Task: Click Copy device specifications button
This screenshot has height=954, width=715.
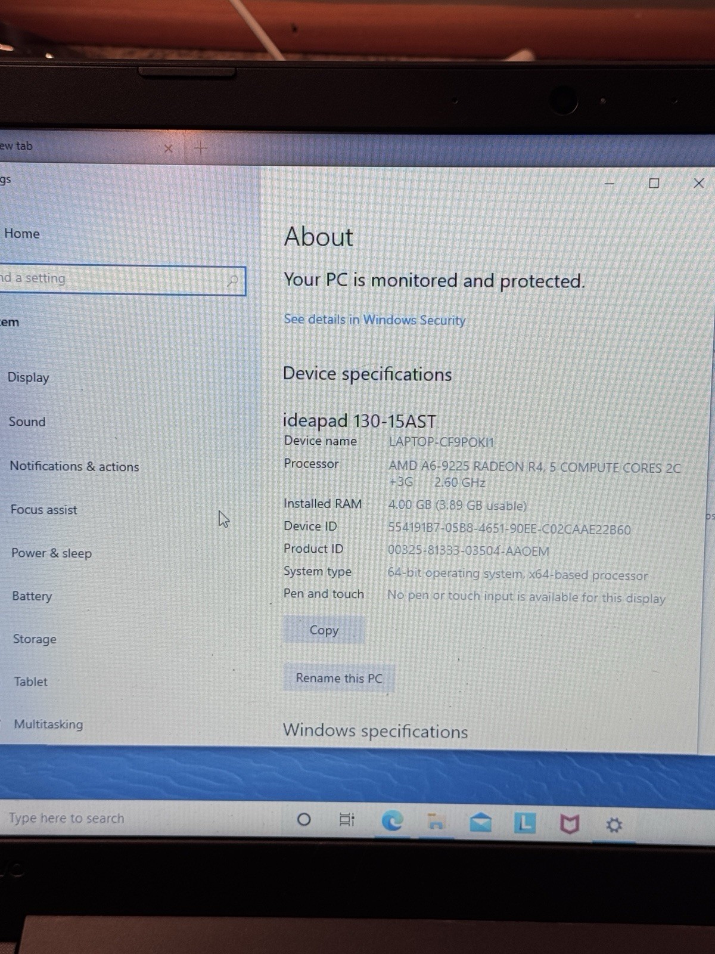Action: 324,630
